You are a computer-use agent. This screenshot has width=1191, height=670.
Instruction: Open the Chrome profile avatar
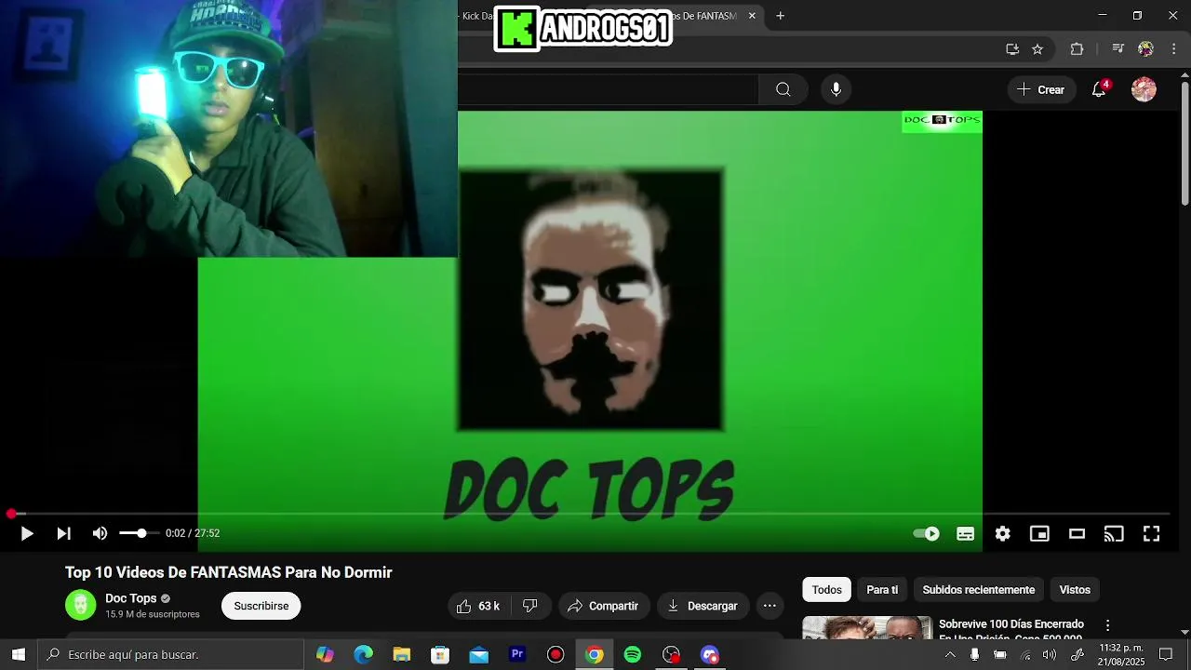(1145, 49)
